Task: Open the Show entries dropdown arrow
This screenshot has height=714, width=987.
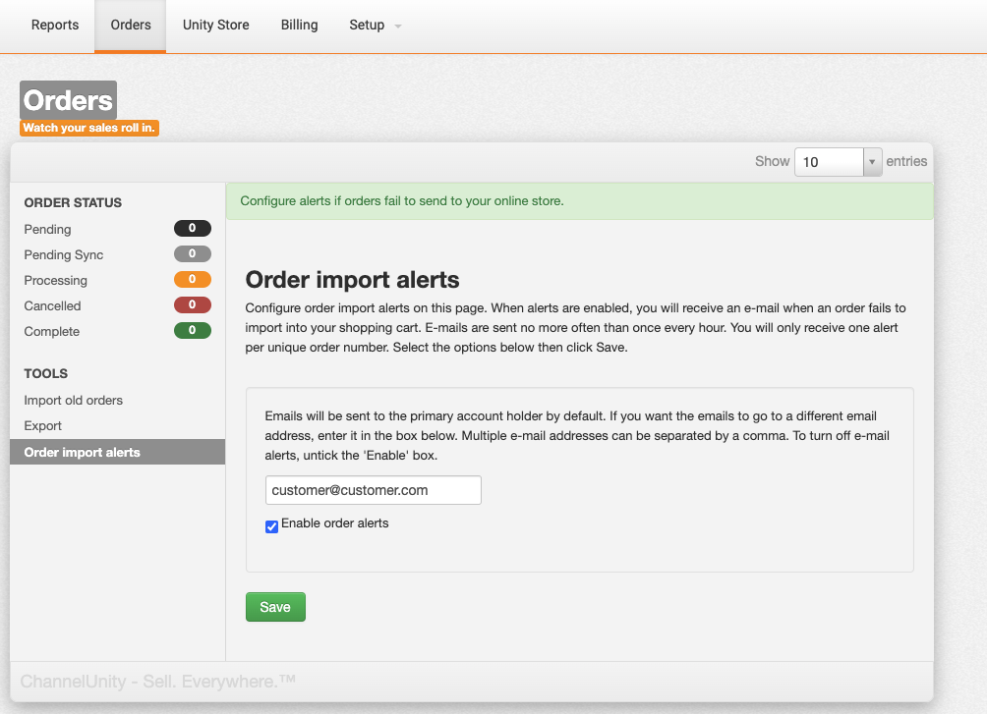Action: pyautogui.click(x=872, y=162)
